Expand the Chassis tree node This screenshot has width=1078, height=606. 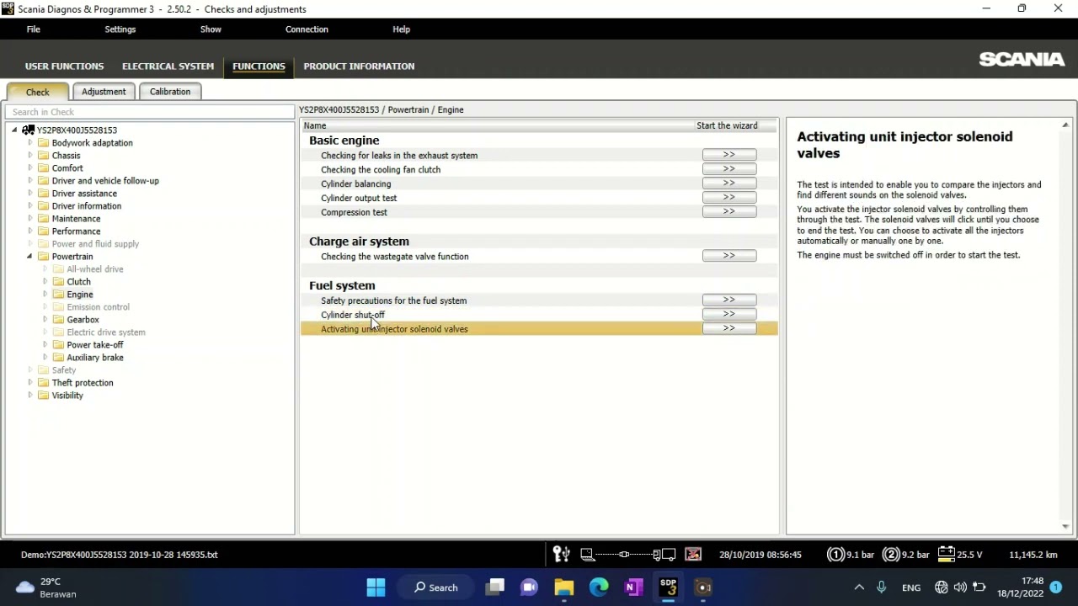(x=30, y=156)
